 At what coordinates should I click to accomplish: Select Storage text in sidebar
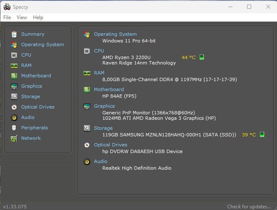coord(30,96)
